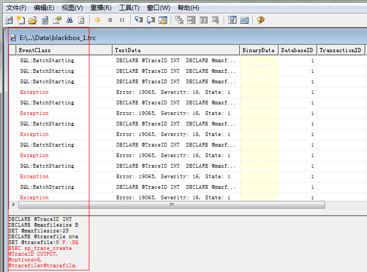Viewport: 367px width, 272px height.
Task: Click the DatabaseID column header
Action: [x=298, y=50]
